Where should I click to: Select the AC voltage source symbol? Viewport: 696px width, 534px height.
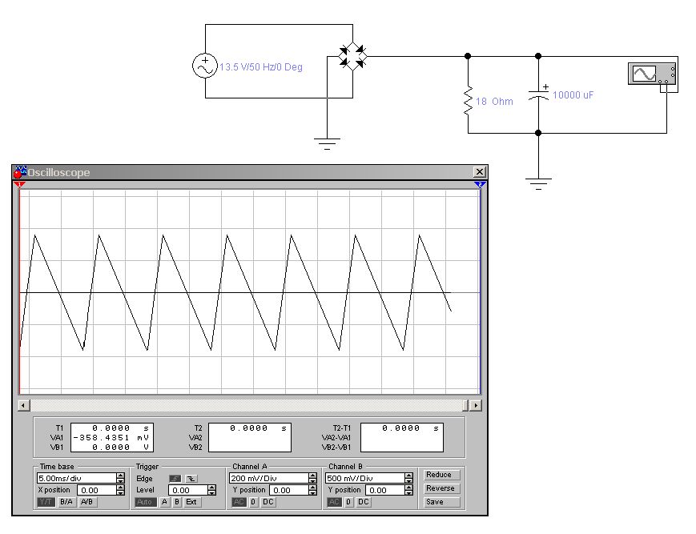(204, 66)
